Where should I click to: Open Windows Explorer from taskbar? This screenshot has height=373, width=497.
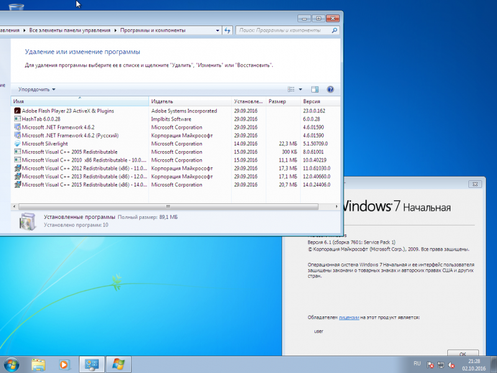[x=39, y=365]
